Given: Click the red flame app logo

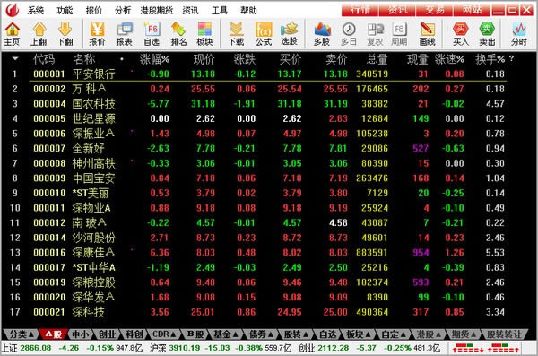Looking at the screenshot, I should tap(13, 10).
